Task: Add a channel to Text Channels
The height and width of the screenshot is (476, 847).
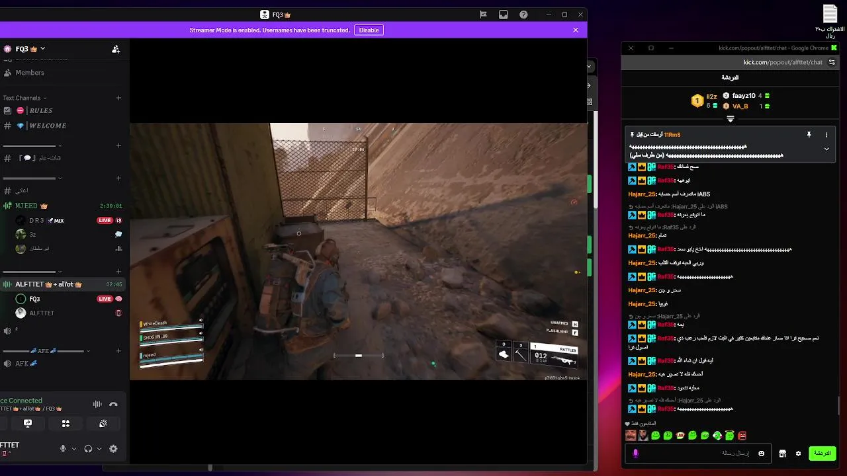Action: [118, 98]
